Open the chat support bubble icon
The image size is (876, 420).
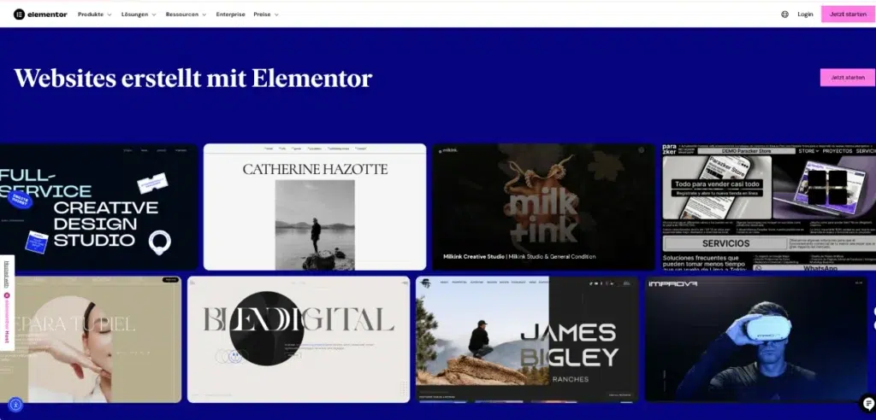pos(869,403)
